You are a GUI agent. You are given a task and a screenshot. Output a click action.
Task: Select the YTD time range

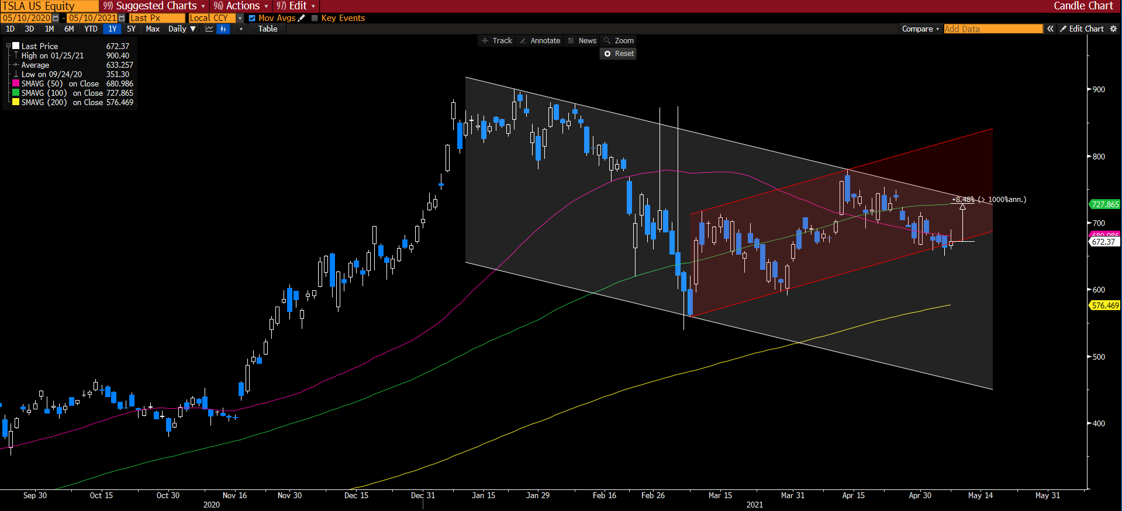click(x=91, y=29)
